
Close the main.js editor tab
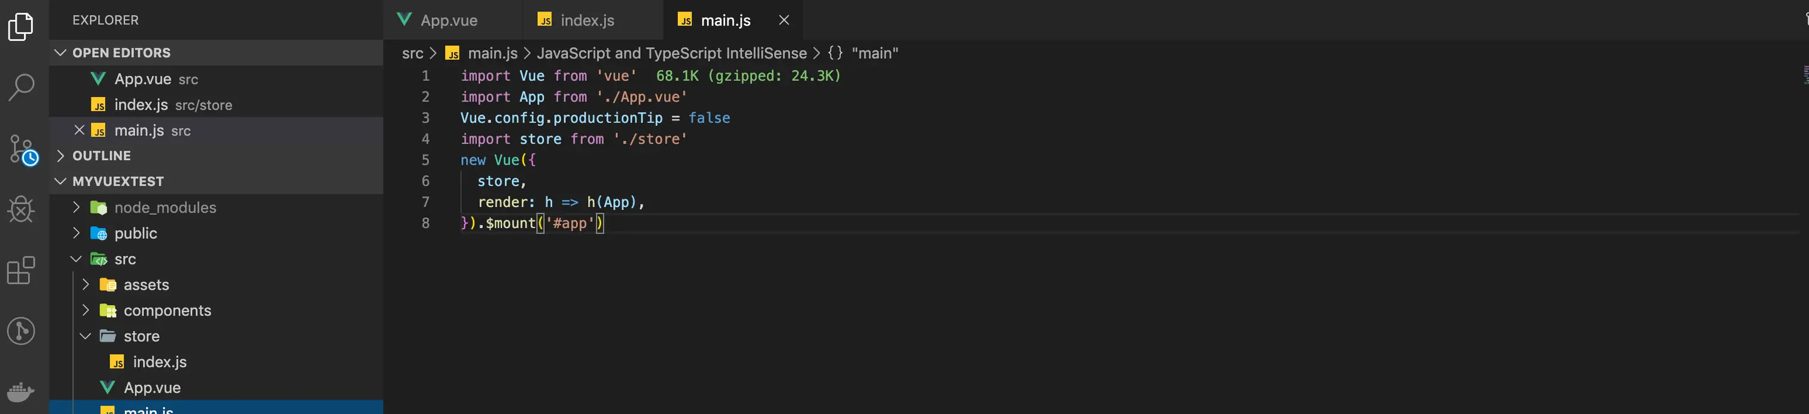pos(784,20)
